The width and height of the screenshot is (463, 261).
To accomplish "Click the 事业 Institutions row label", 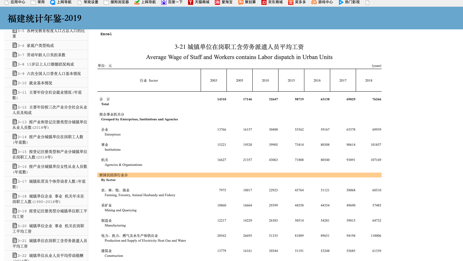I will click(111, 147).
